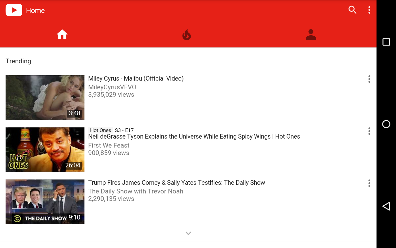Play the Miley Cyrus Malibu thumbnail
The width and height of the screenshot is (396, 248).
tap(45, 97)
